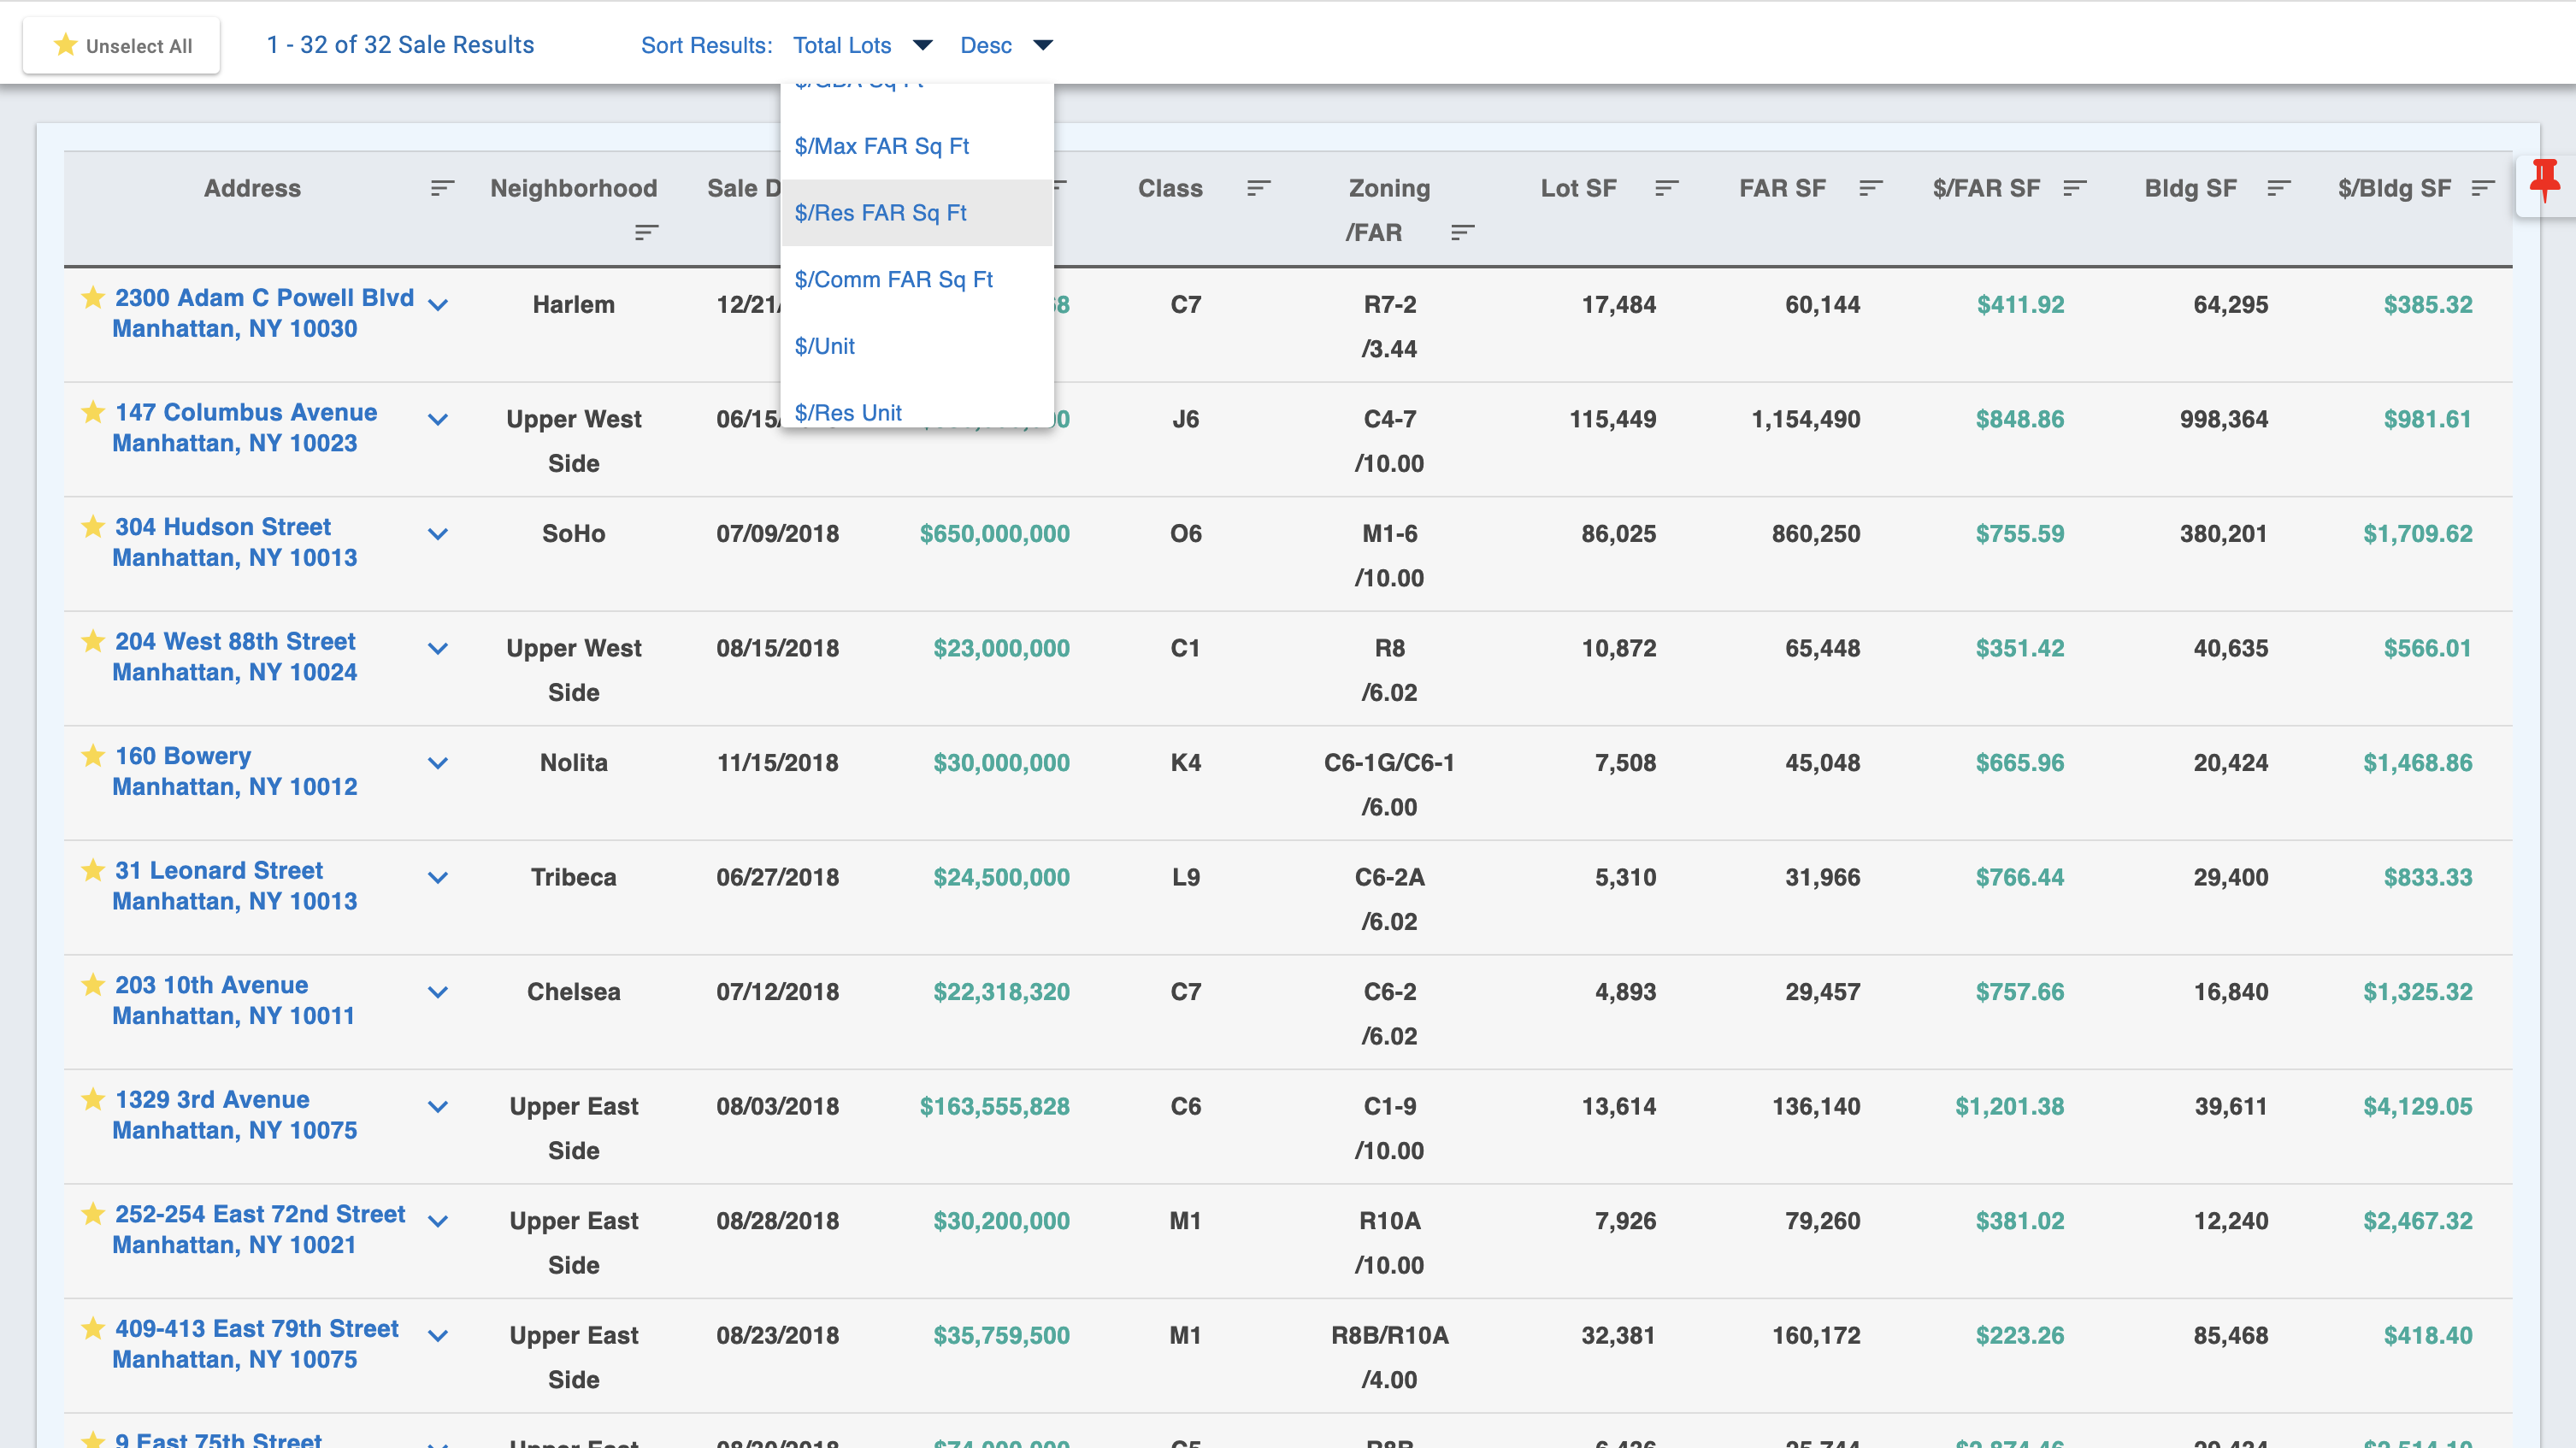Expand 204 West 88th Street row chevron

(437, 648)
